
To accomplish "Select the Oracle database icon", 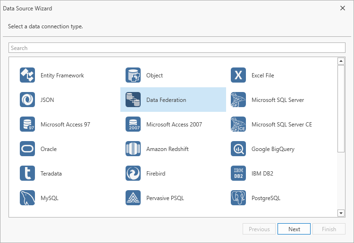I will (x=27, y=149).
